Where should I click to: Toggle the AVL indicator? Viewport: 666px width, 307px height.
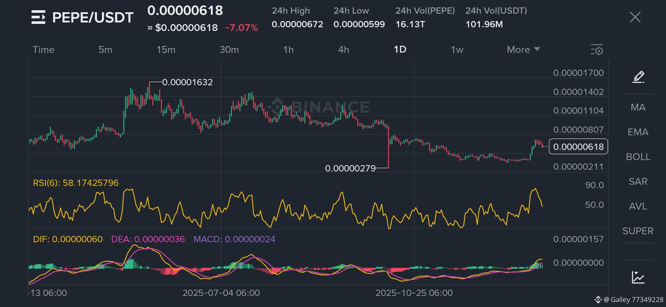coord(638,206)
